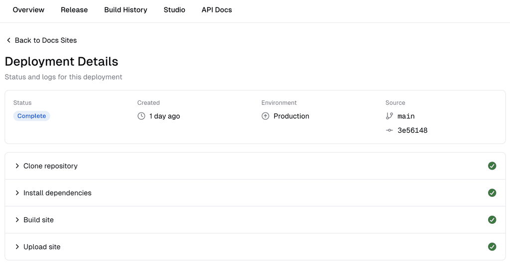Click the Status and logs subtitle text
The height and width of the screenshot is (265, 510).
(x=63, y=77)
